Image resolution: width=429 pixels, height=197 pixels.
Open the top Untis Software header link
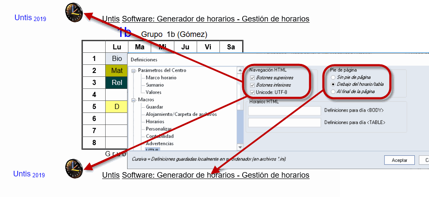[206, 19]
